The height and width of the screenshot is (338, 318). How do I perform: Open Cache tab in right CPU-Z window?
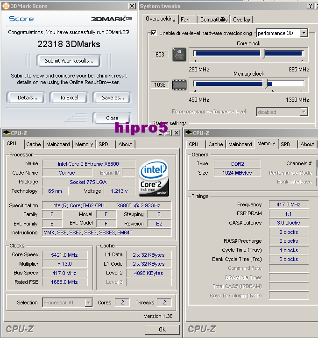click(x=216, y=144)
